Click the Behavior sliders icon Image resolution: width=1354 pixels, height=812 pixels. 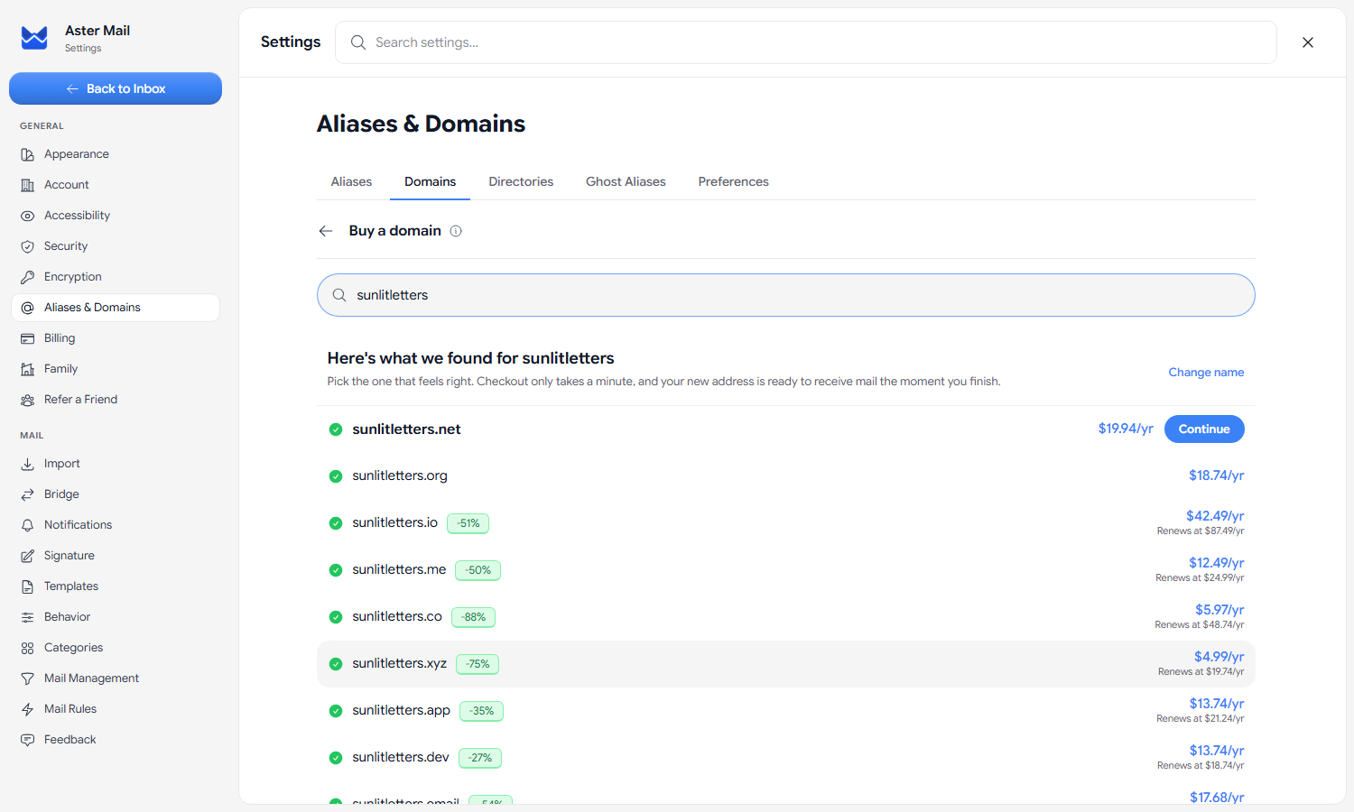click(28, 617)
